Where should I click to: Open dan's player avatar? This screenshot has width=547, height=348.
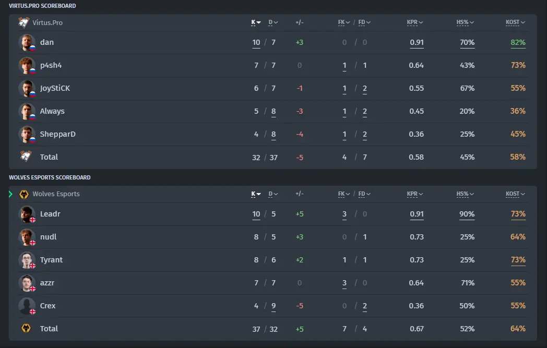pyautogui.click(x=27, y=43)
